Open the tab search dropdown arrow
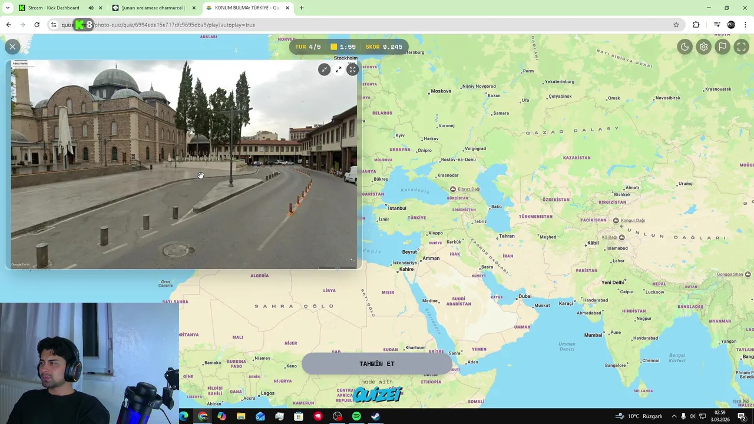754x424 pixels. 8,8
